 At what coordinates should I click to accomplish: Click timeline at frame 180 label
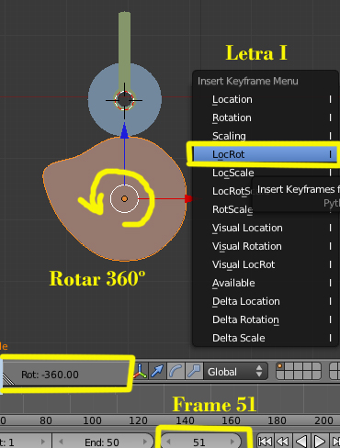277,420
